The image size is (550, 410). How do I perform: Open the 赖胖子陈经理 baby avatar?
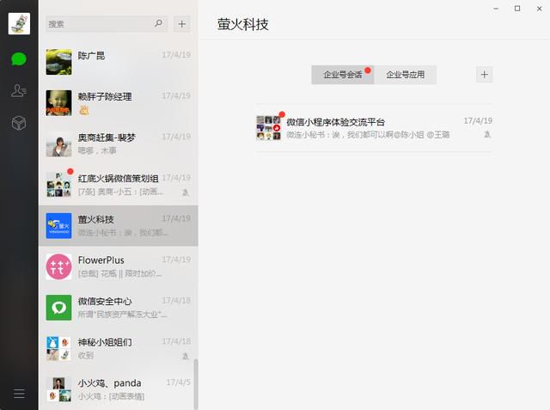(59, 103)
